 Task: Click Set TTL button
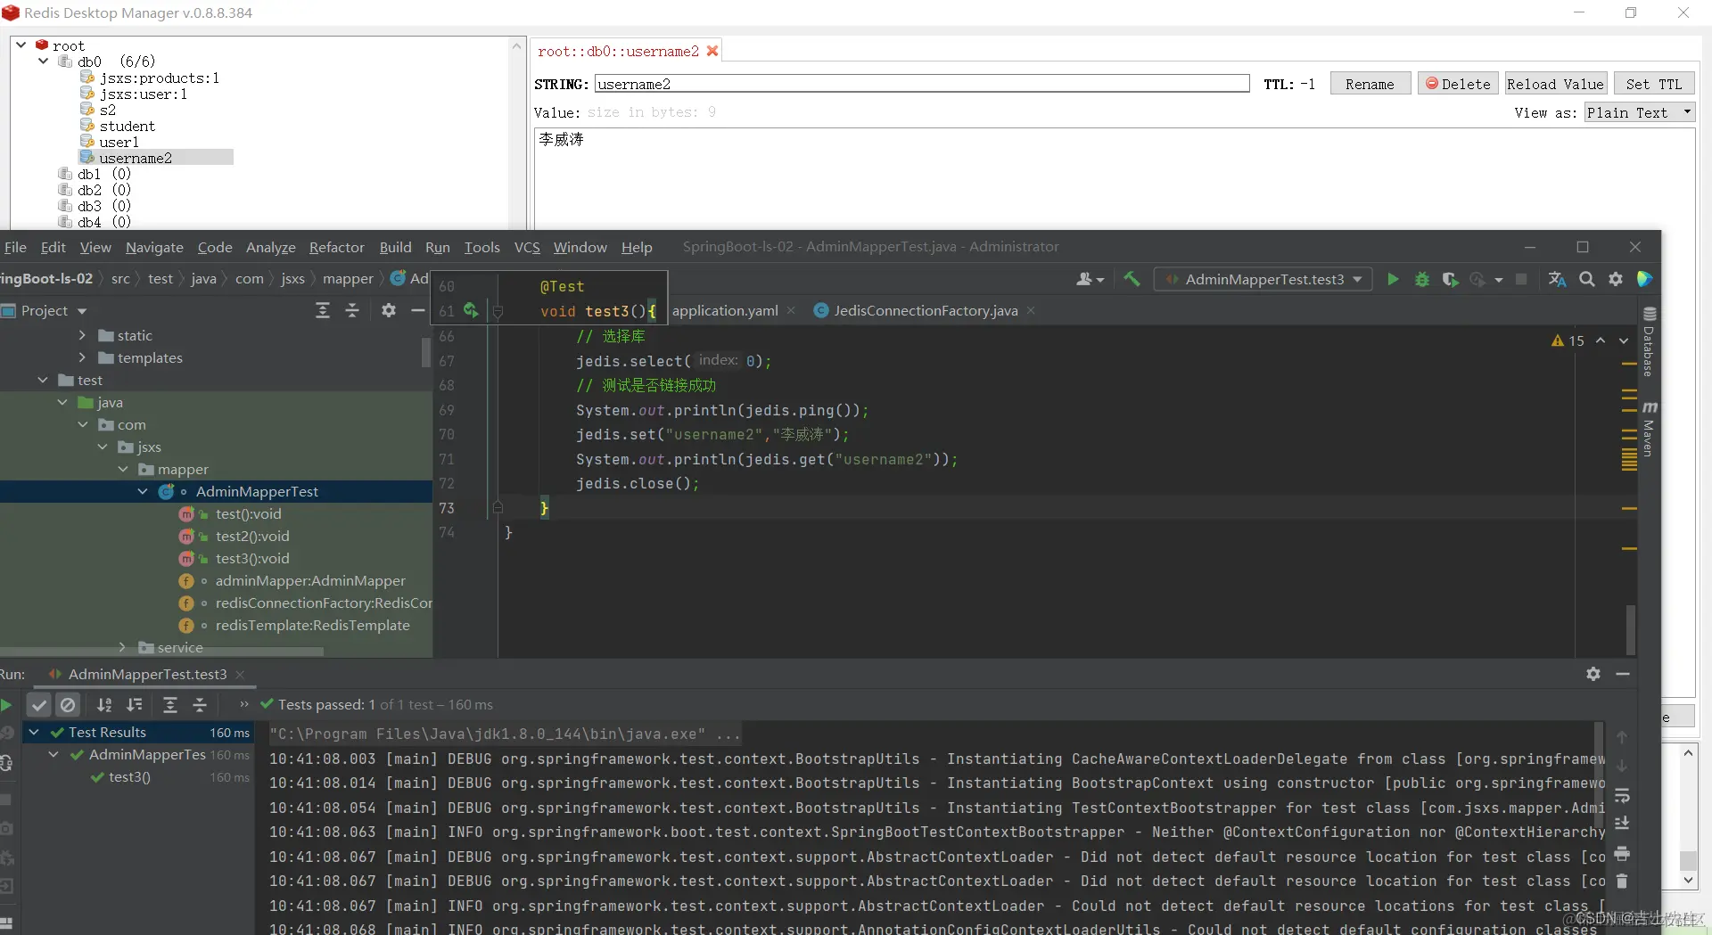pos(1653,84)
